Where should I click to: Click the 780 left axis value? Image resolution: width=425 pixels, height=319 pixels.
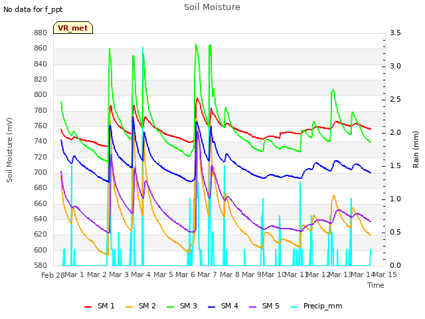click(x=41, y=111)
